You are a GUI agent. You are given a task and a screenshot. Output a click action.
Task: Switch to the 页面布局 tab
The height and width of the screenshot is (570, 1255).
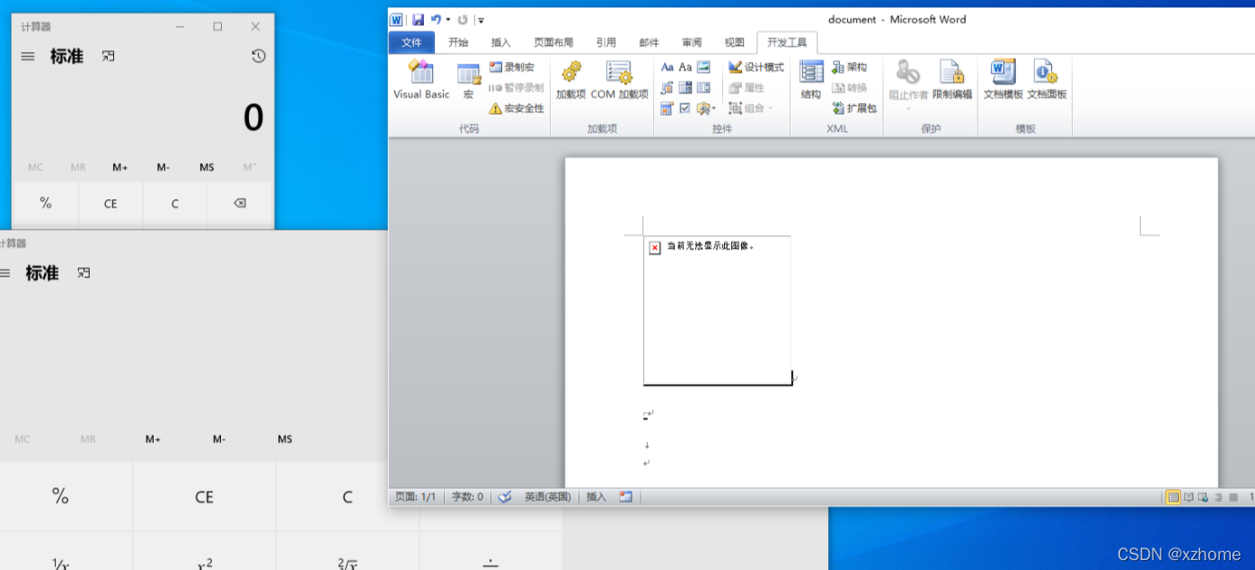pos(553,42)
